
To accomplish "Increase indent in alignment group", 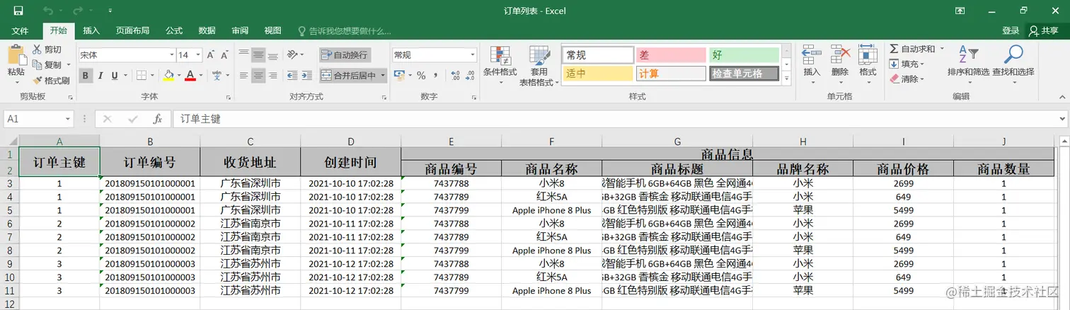I will (306, 75).
